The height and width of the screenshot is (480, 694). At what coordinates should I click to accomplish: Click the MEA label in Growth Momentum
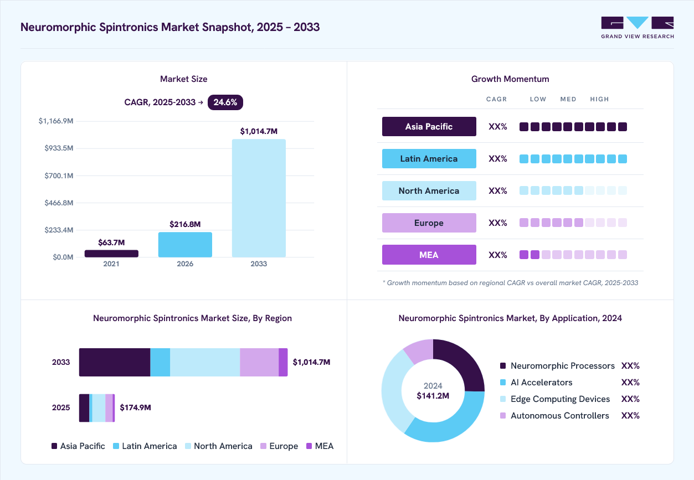[x=429, y=255]
